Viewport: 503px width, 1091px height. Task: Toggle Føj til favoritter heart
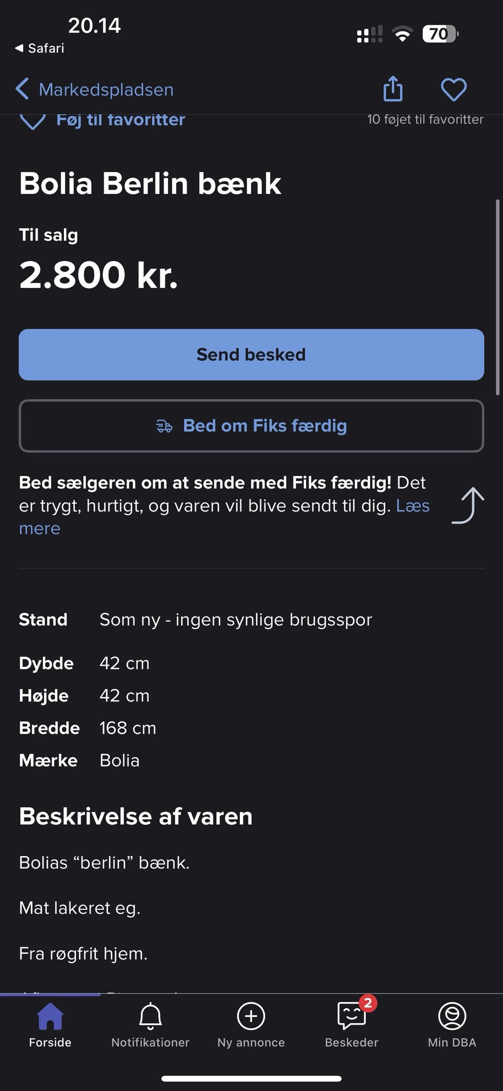(32, 122)
